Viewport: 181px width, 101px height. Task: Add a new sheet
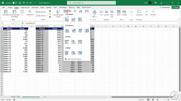pos(45,97)
